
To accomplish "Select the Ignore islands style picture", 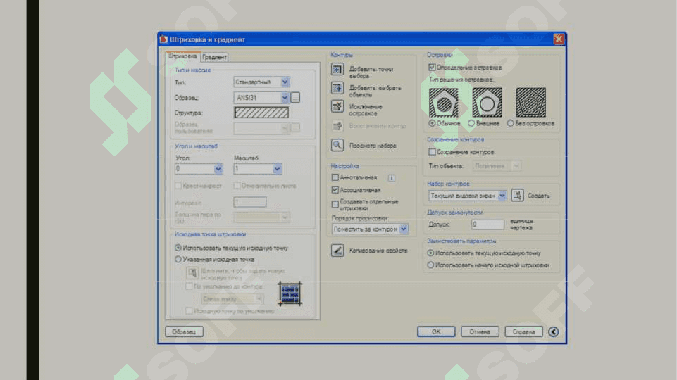I will click(530, 102).
